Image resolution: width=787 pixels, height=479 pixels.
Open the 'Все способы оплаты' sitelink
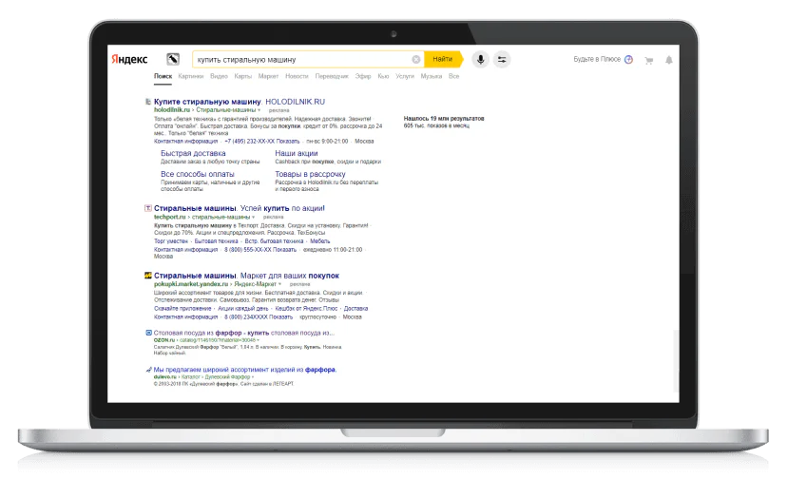[198, 174]
